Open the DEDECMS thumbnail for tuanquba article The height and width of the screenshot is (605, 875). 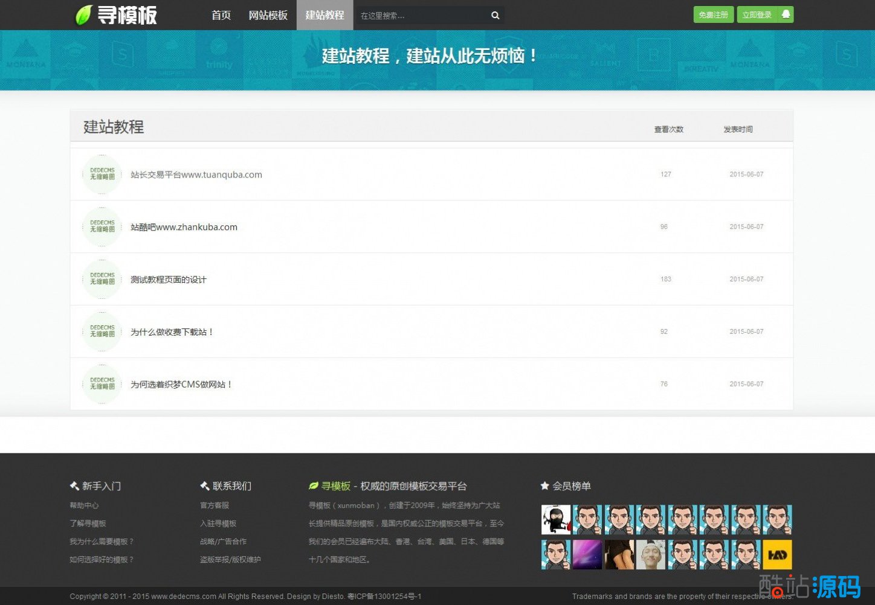click(102, 174)
